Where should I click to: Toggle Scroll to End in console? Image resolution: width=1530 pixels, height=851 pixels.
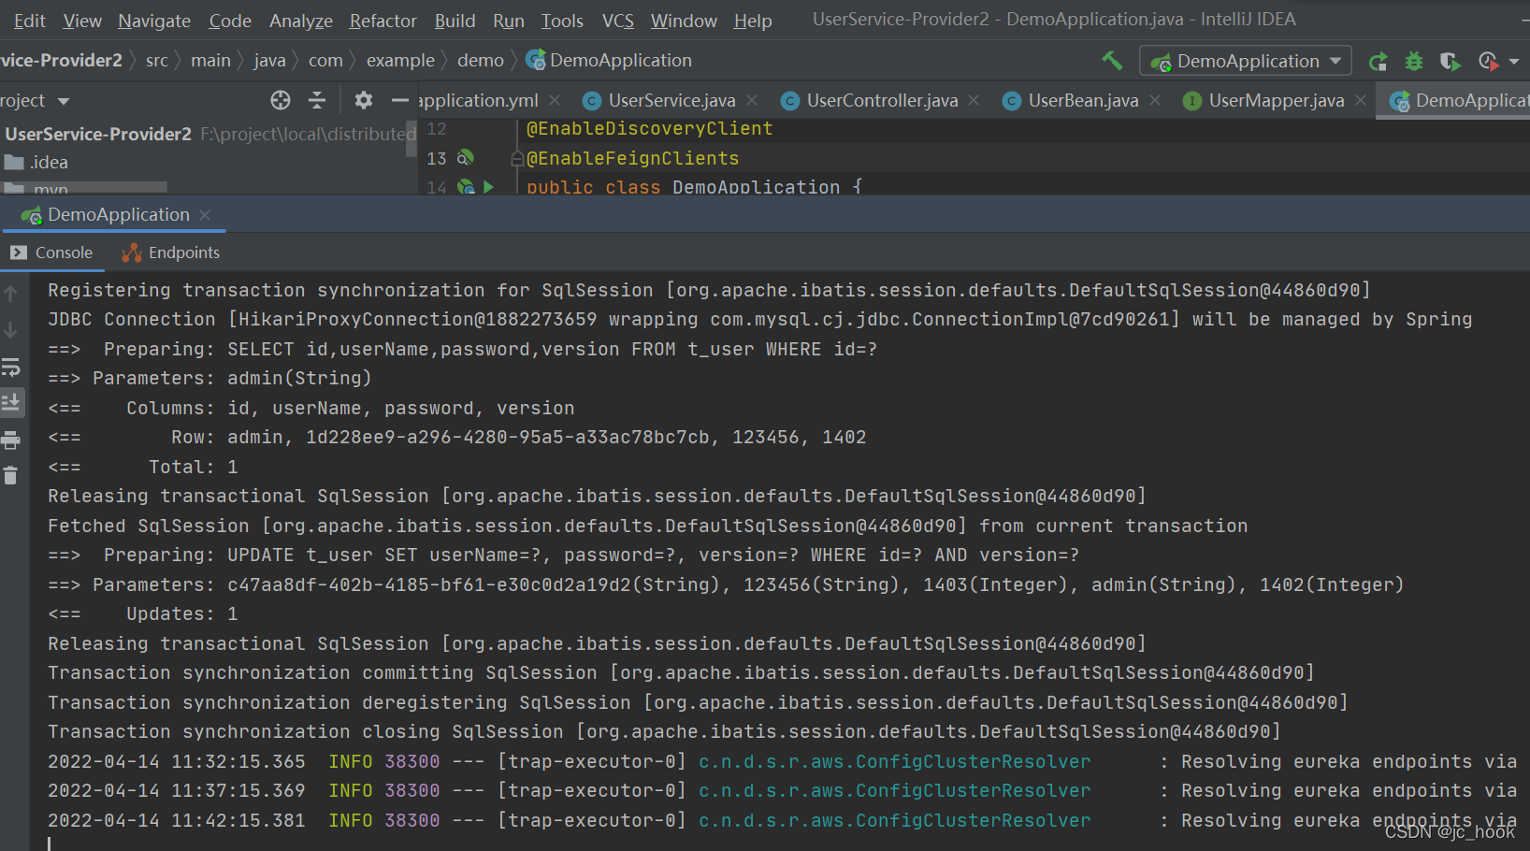10,403
